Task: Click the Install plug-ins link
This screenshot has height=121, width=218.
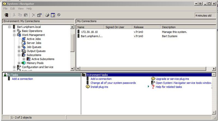Action: [99, 87]
